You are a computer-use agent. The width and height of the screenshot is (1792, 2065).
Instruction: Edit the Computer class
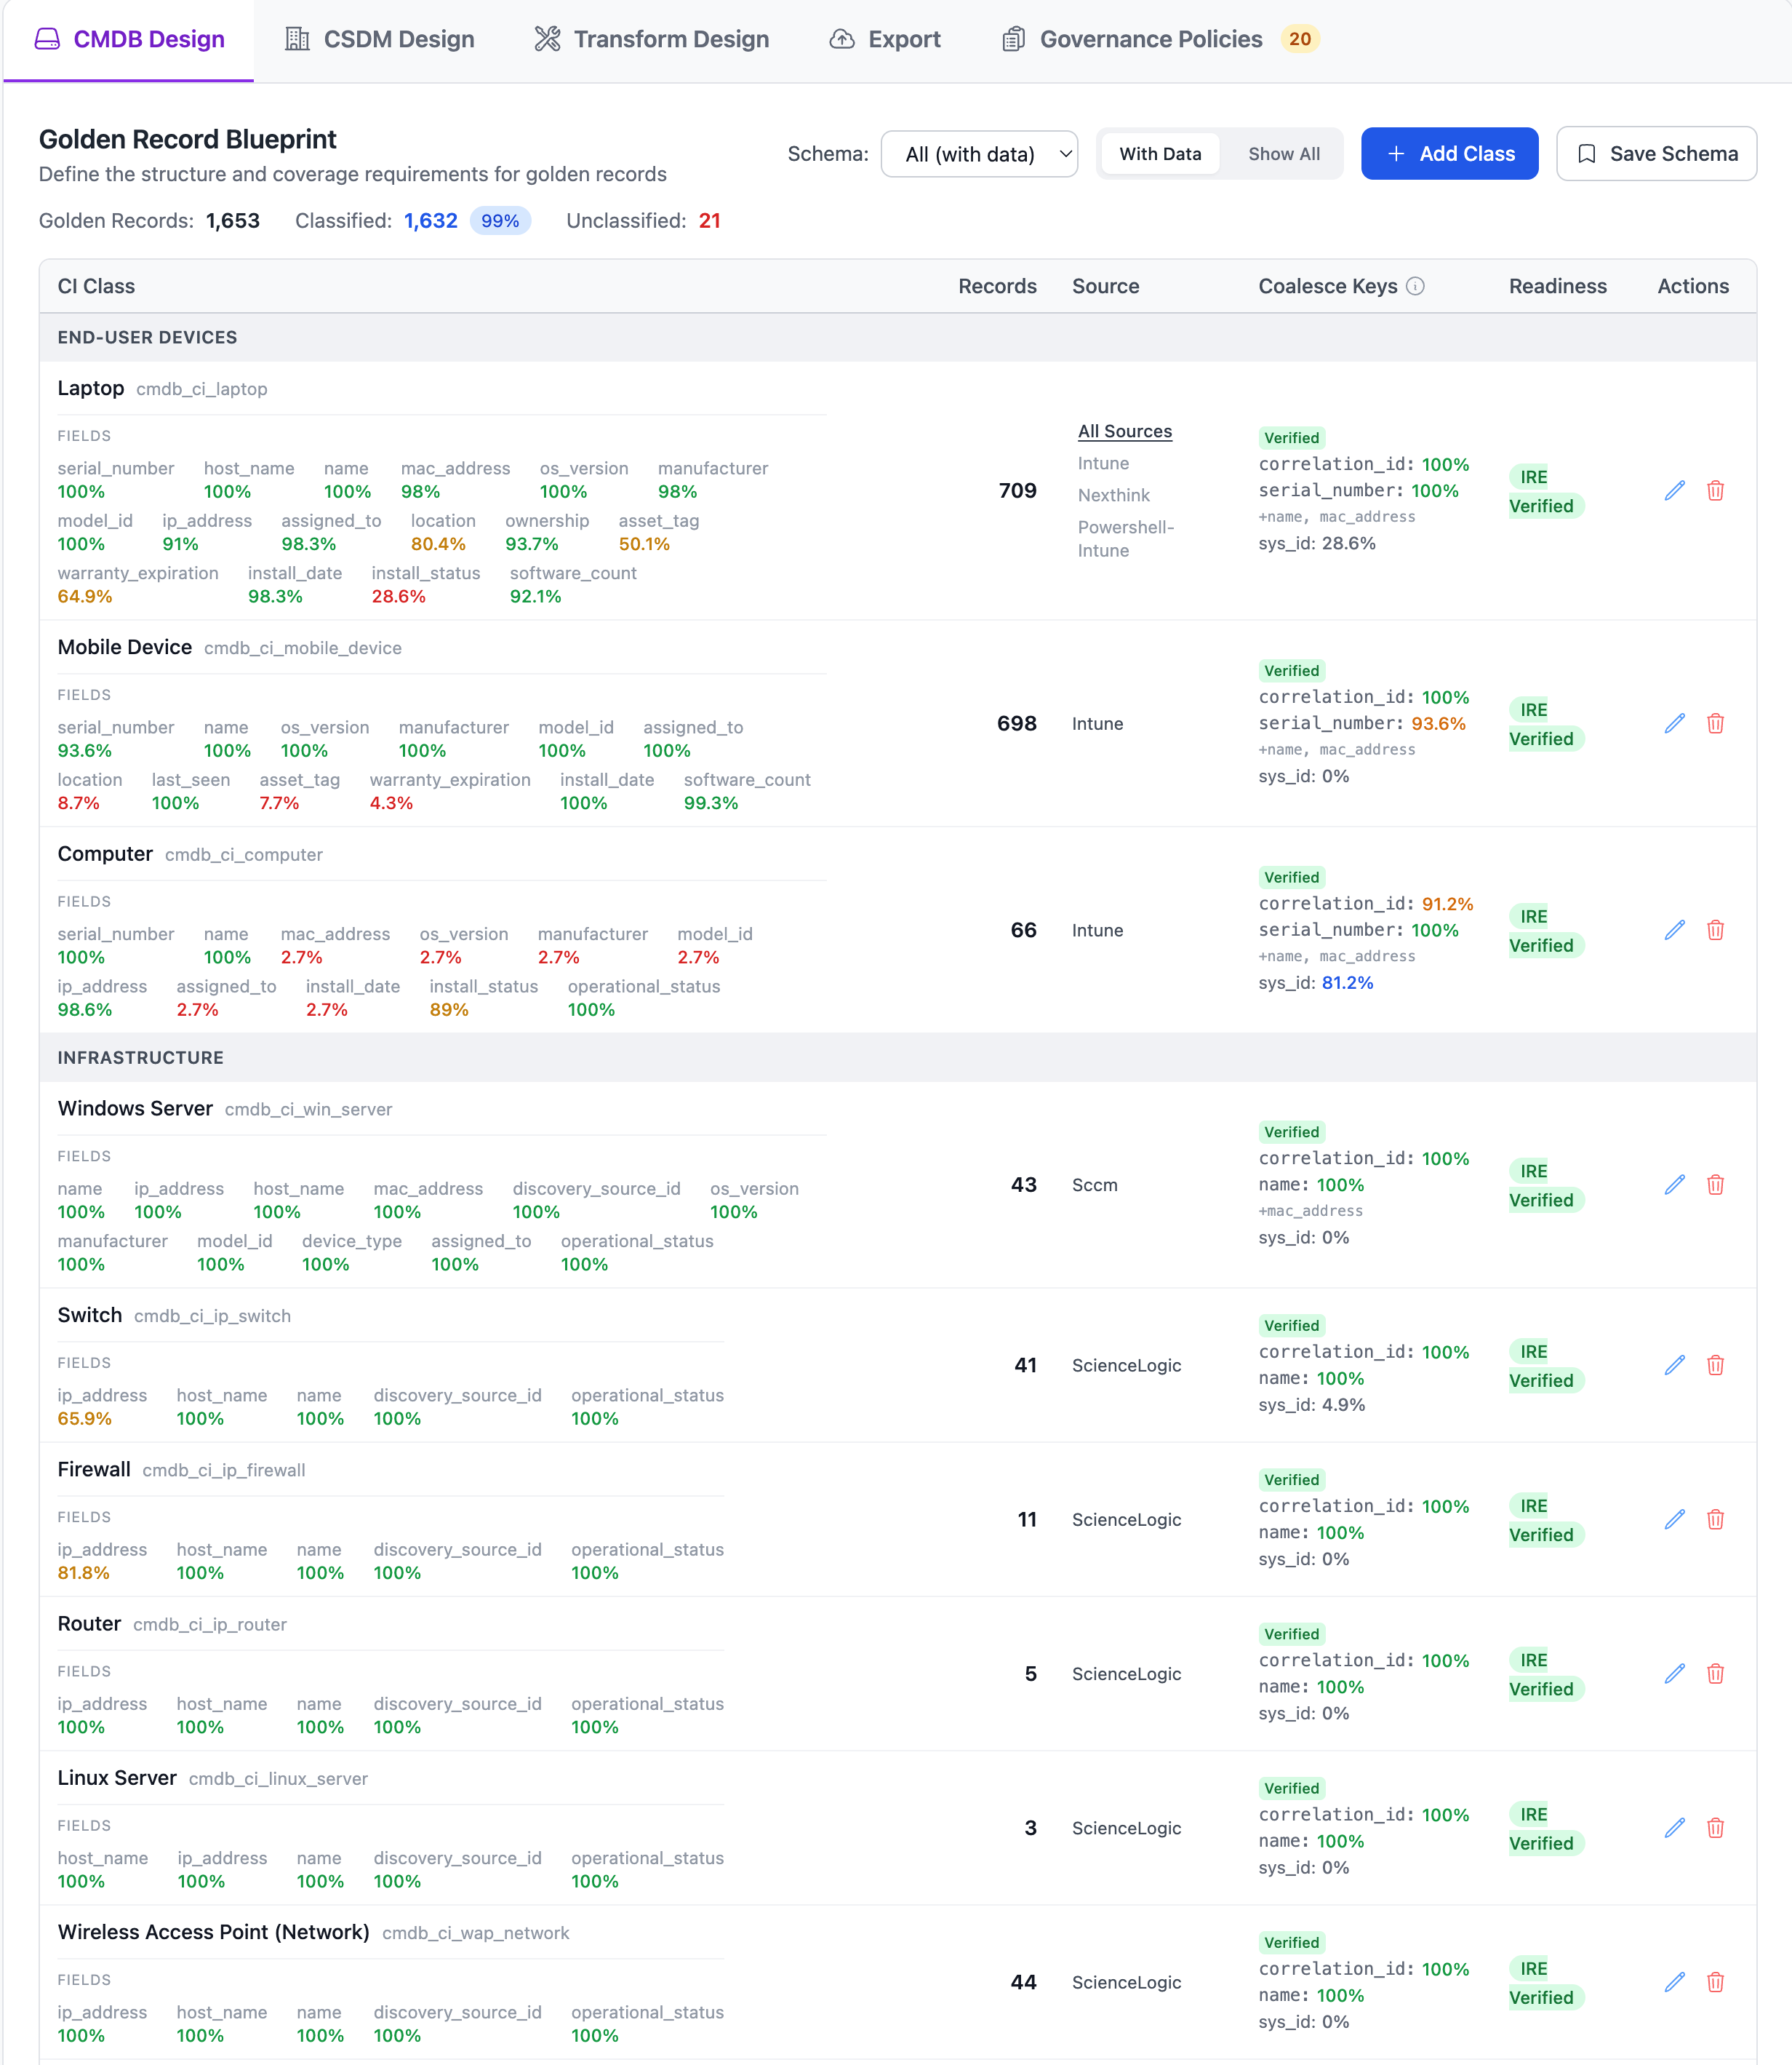click(1675, 929)
